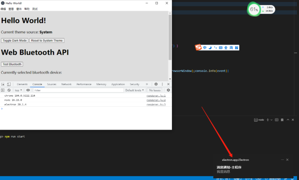Open the renderer.js:1 source link
This screenshot has height=180, width=299.
pos(156,96)
